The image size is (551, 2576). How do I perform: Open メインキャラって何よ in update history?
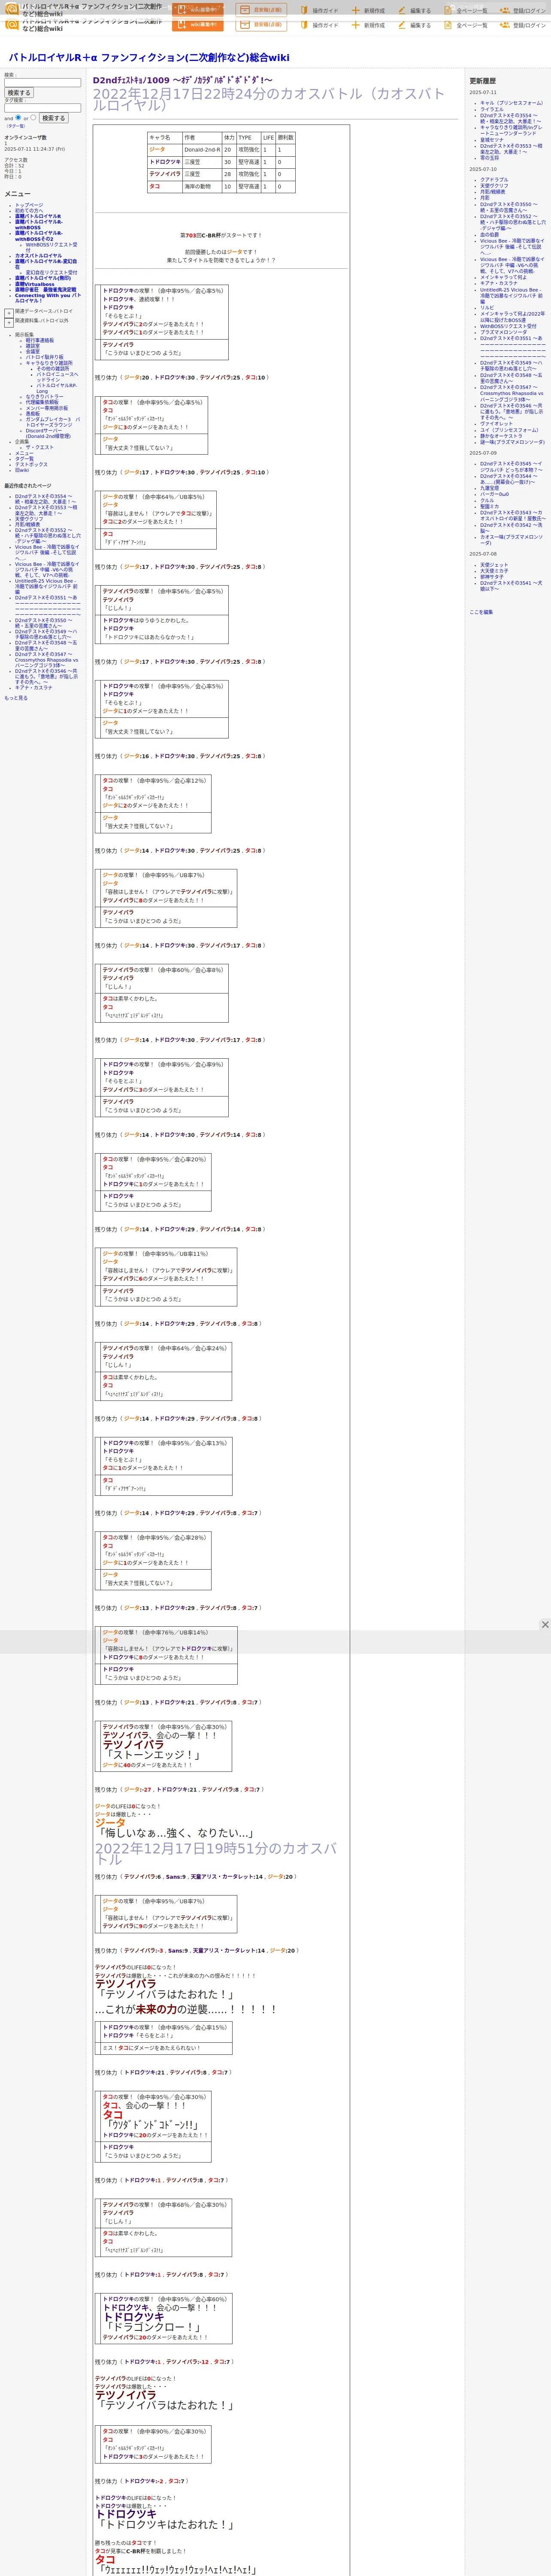(x=503, y=277)
